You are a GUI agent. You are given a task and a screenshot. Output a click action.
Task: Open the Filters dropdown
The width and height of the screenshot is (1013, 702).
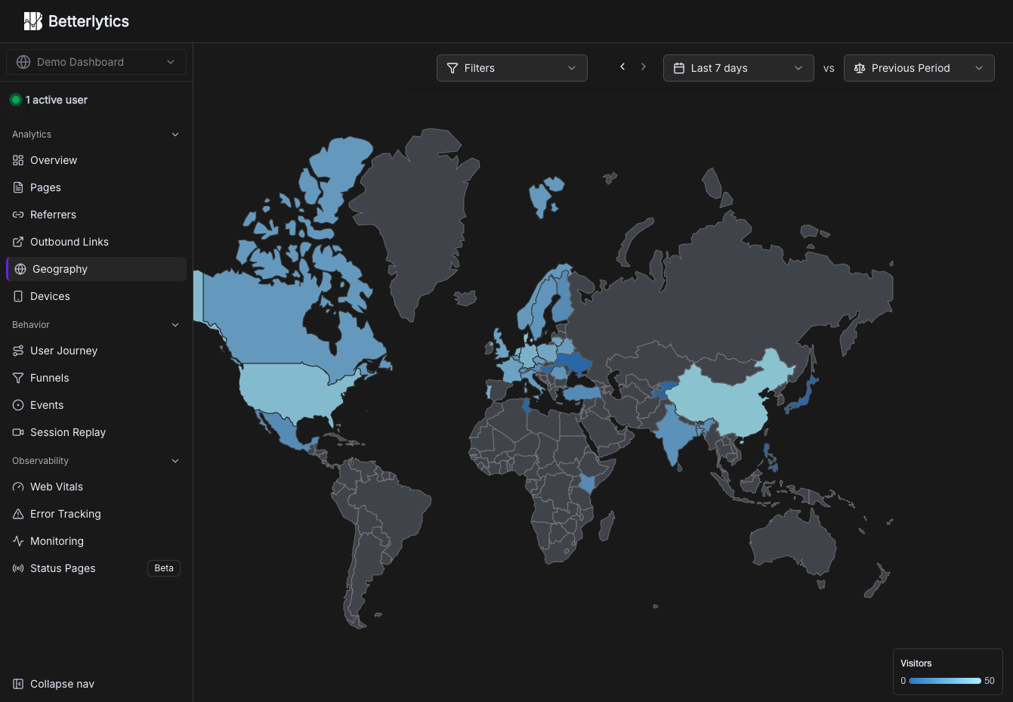[x=512, y=68]
